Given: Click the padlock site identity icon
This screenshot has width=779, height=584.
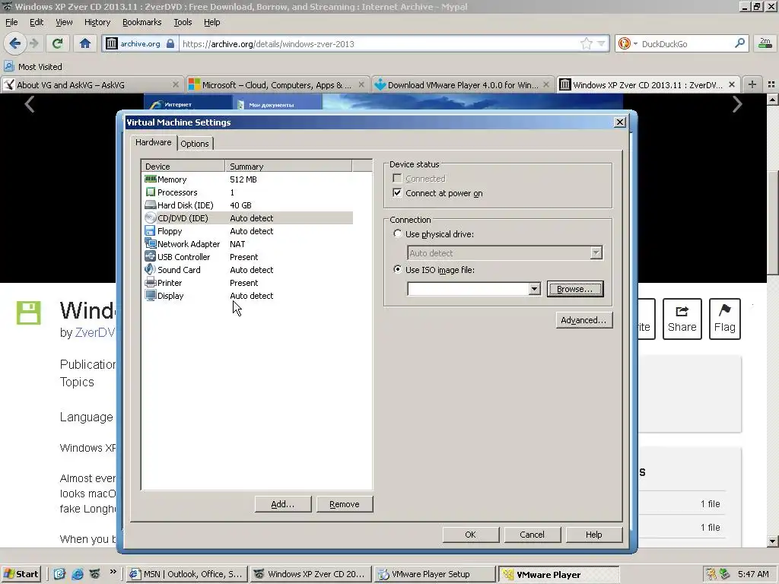Looking at the screenshot, I should tap(170, 43).
